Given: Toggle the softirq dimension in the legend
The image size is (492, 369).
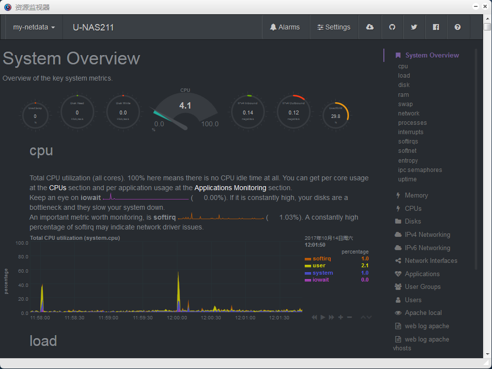Looking at the screenshot, I should pos(321,258).
